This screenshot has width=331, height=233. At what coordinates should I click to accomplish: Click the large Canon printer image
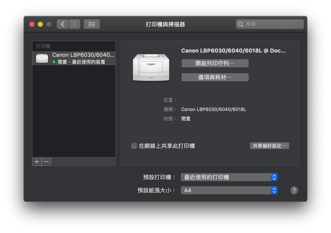151,67
